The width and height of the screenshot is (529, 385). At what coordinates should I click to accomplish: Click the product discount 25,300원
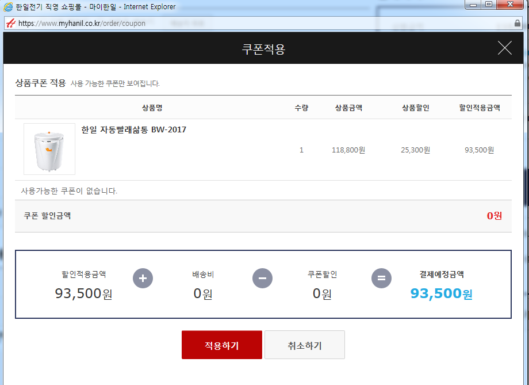pos(415,150)
